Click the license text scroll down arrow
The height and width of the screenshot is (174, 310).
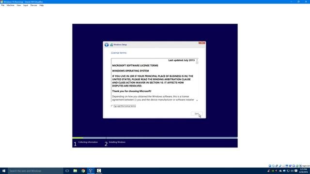[x=197, y=100]
